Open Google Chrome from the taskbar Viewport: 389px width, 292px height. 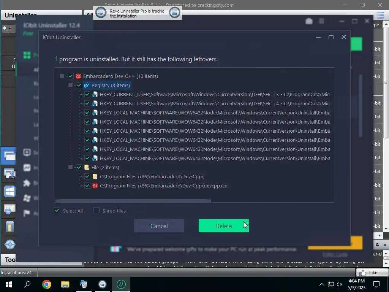(x=46, y=284)
